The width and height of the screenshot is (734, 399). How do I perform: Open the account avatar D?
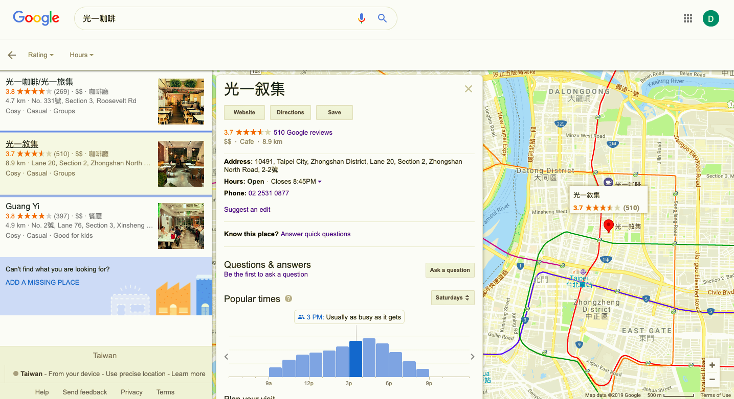pyautogui.click(x=710, y=18)
